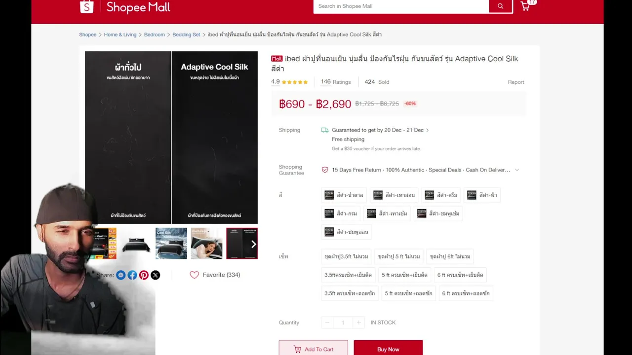Click the -60% discount badge
Image resolution: width=632 pixels, height=355 pixels.
pyautogui.click(x=410, y=104)
